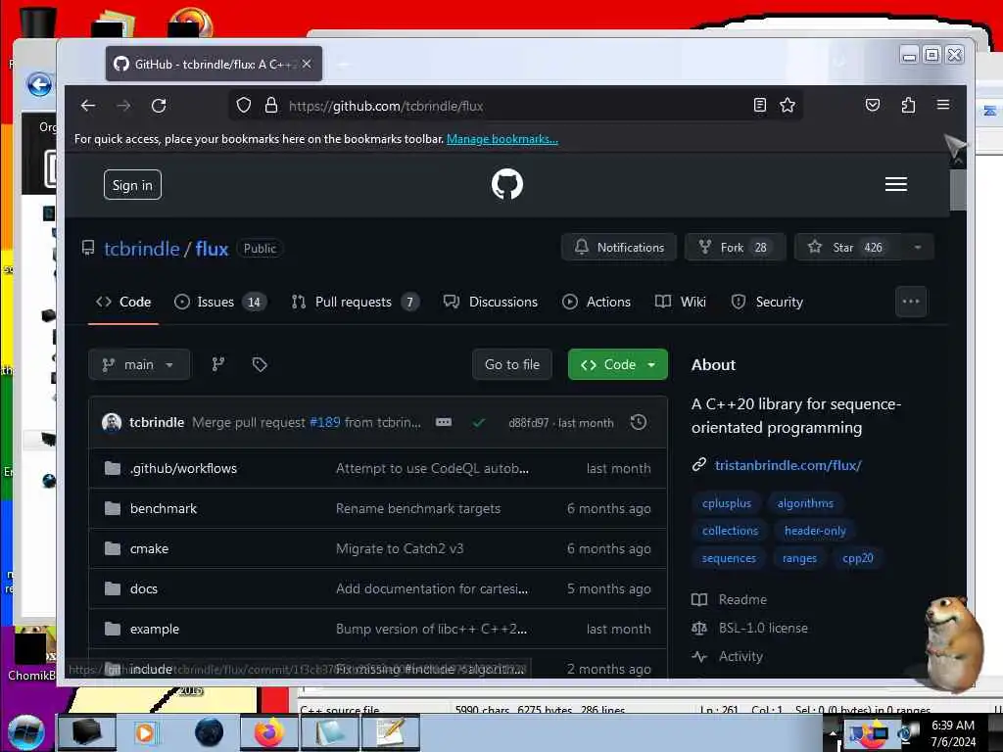This screenshot has width=1003, height=752.
Task: Open Windows Start button
Action: 24,732
